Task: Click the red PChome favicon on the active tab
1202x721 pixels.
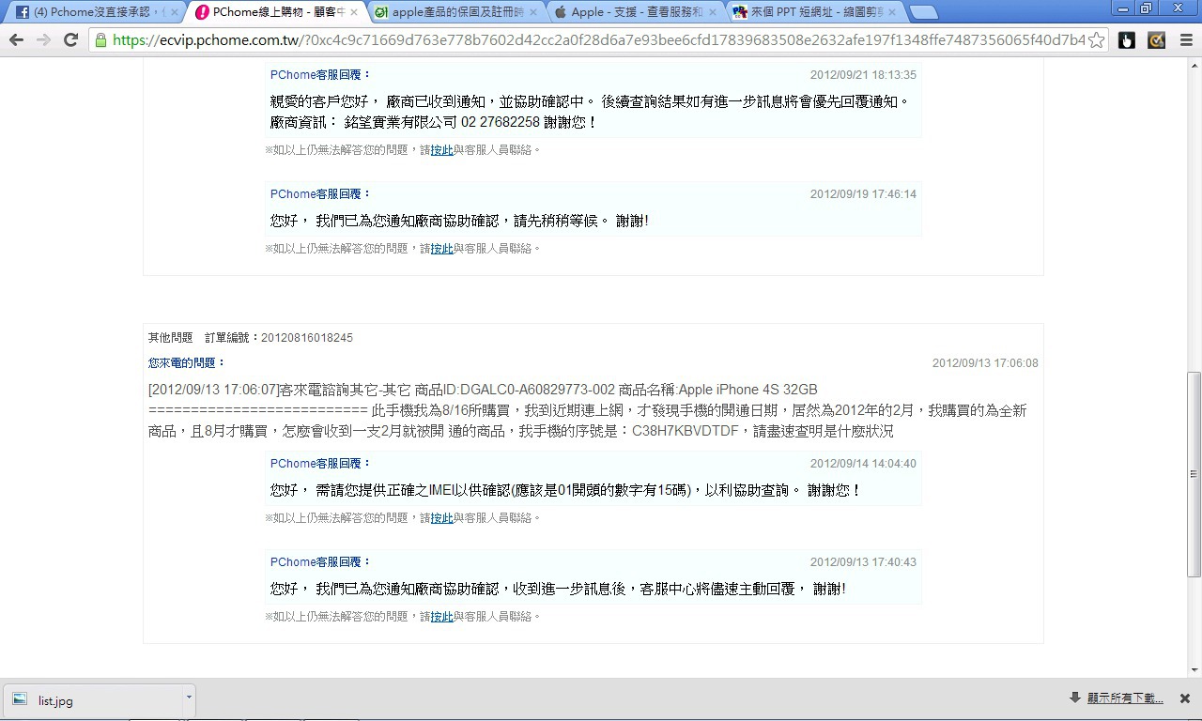Action: tap(202, 12)
